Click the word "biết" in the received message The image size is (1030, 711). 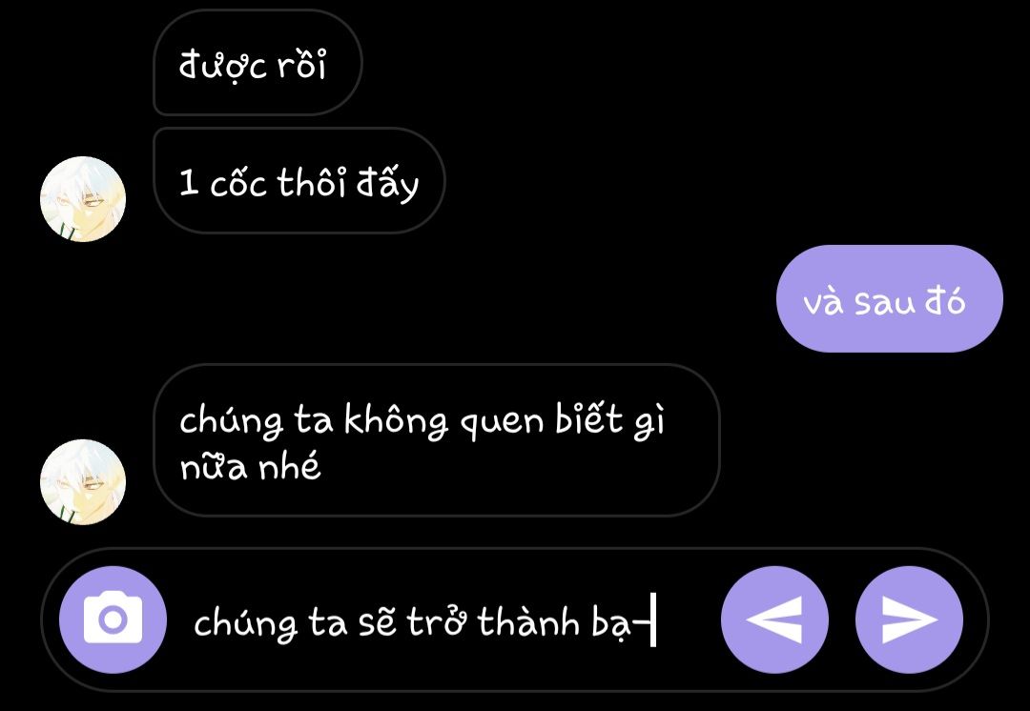(x=588, y=419)
